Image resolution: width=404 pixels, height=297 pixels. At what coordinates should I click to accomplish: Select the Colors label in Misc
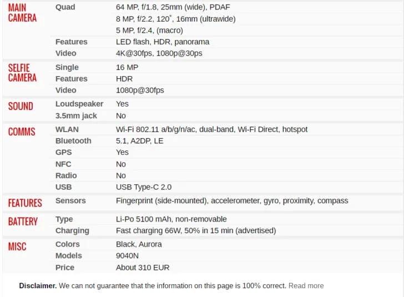click(67, 244)
